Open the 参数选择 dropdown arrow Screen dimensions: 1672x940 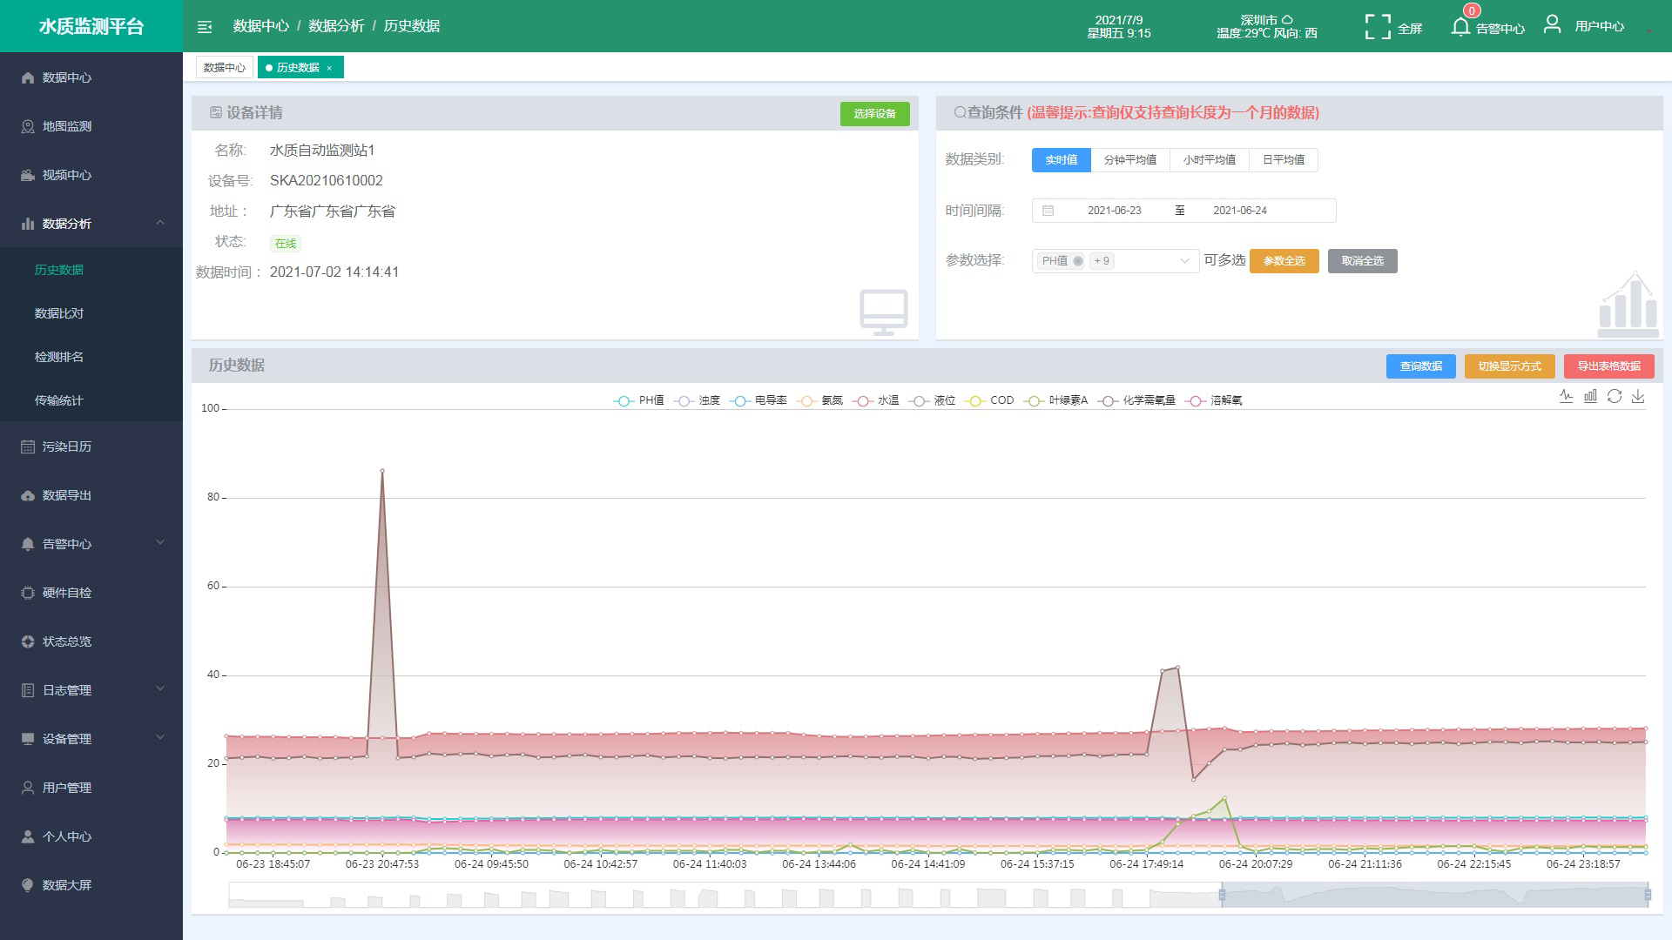1183,261
